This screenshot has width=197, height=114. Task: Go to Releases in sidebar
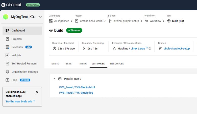tap(17, 47)
